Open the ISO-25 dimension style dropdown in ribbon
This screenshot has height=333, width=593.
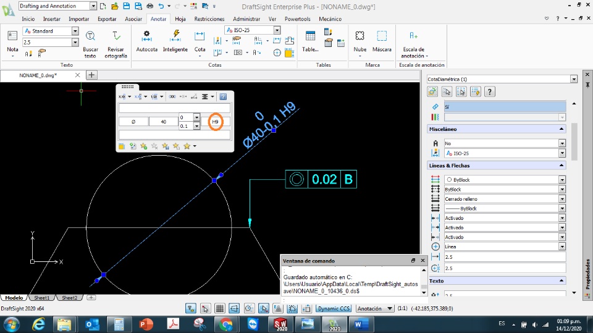click(277, 30)
